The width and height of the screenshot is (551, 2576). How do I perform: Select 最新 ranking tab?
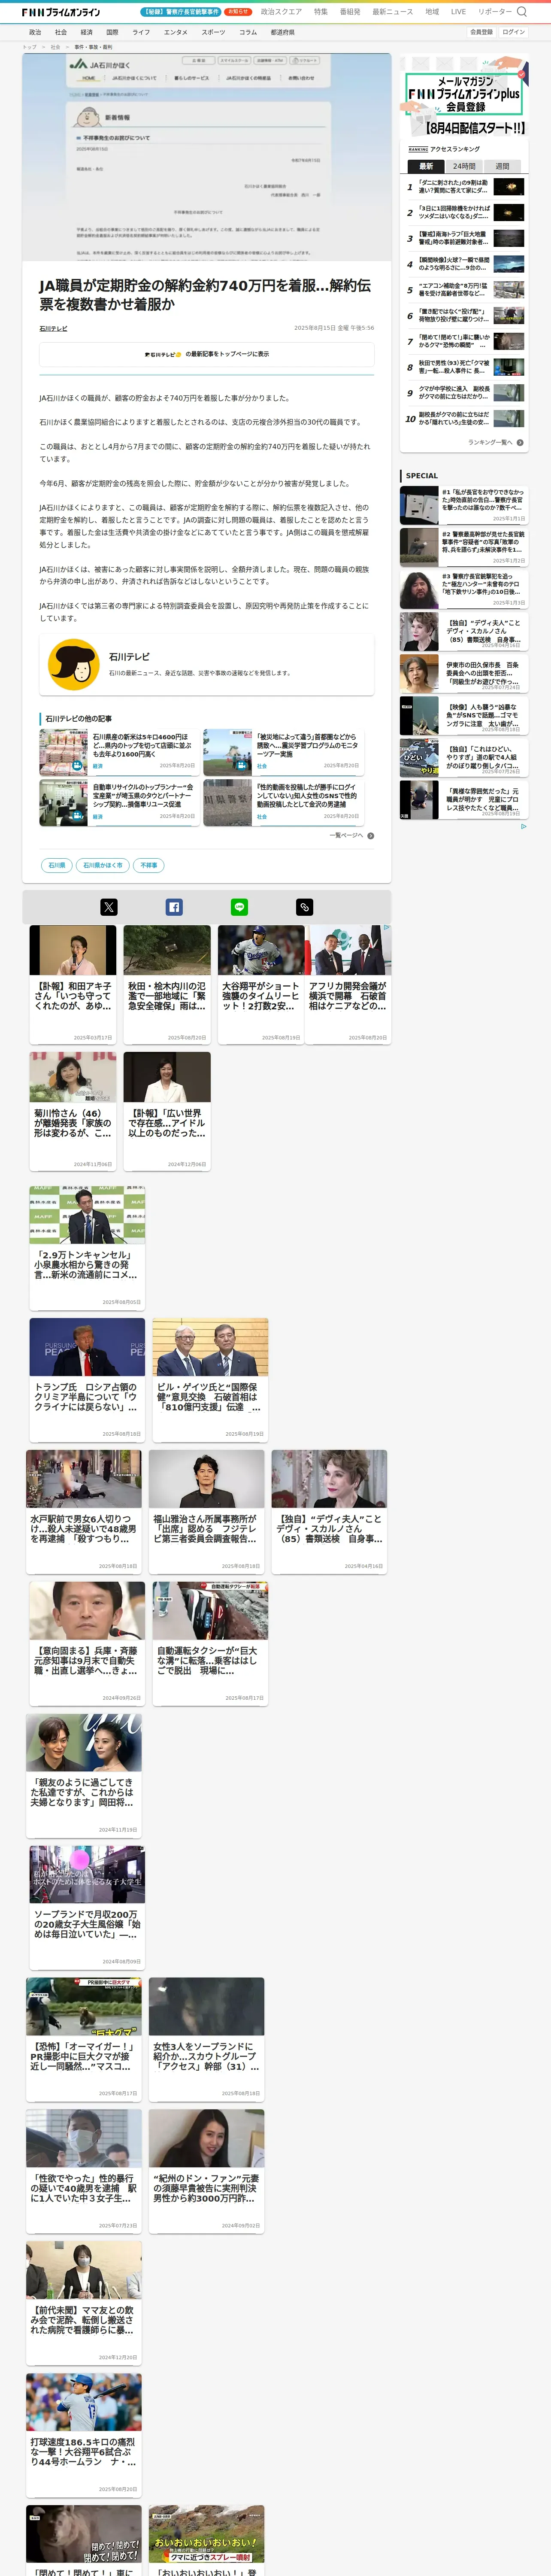(x=426, y=166)
